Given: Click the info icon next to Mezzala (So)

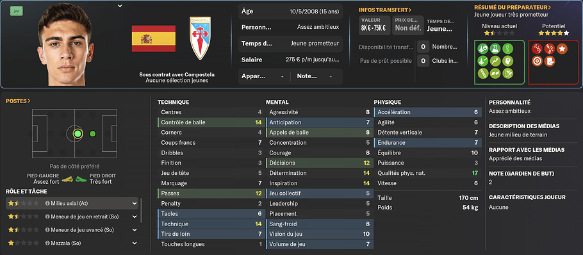Looking at the screenshot, I should pos(47,243).
